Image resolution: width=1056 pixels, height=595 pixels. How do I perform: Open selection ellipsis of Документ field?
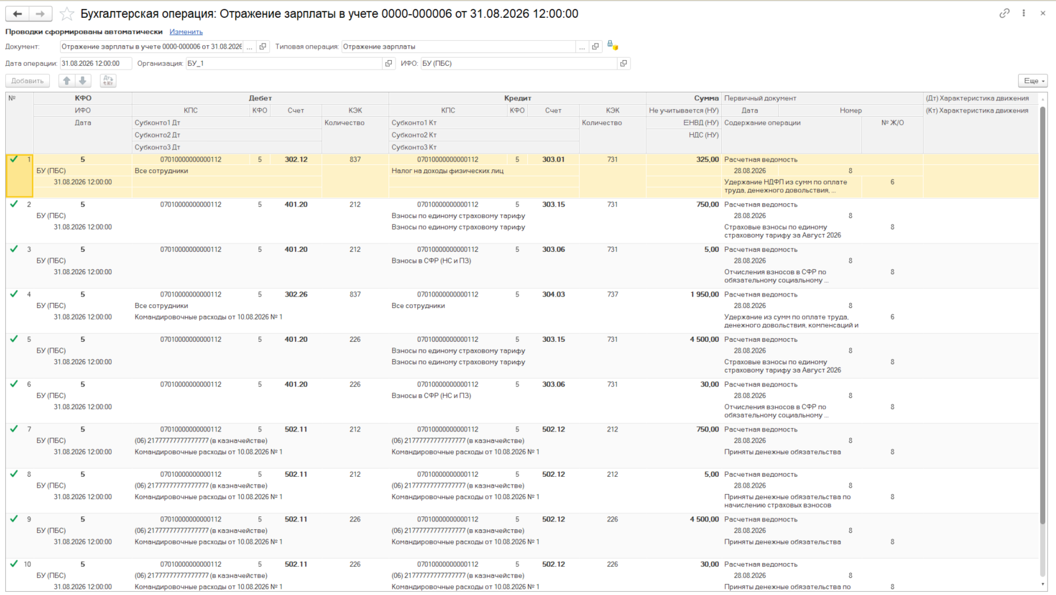(x=250, y=47)
